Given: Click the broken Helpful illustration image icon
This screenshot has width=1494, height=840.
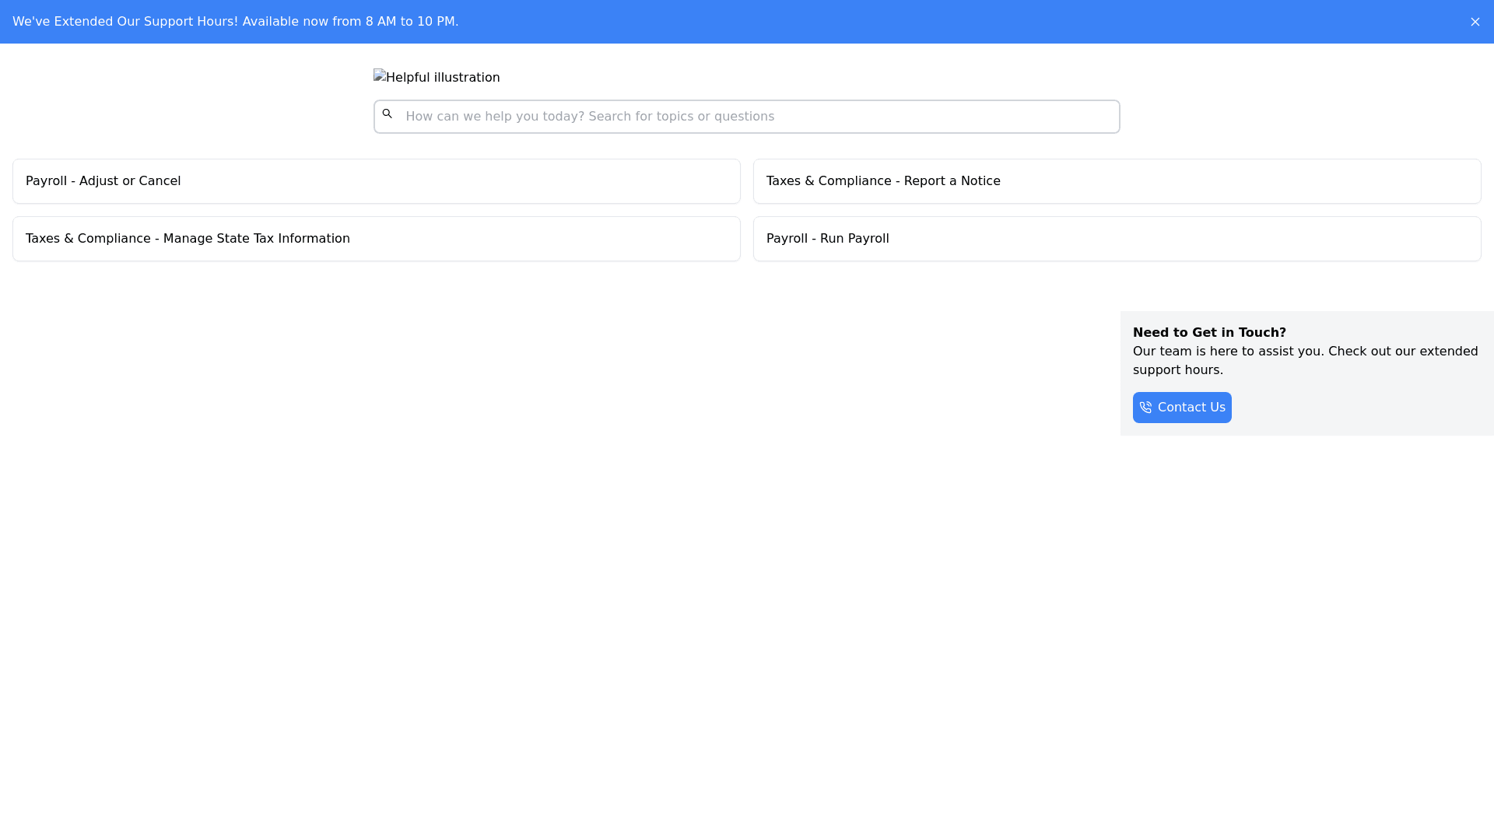Looking at the screenshot, I should click(x=380, y=76).
